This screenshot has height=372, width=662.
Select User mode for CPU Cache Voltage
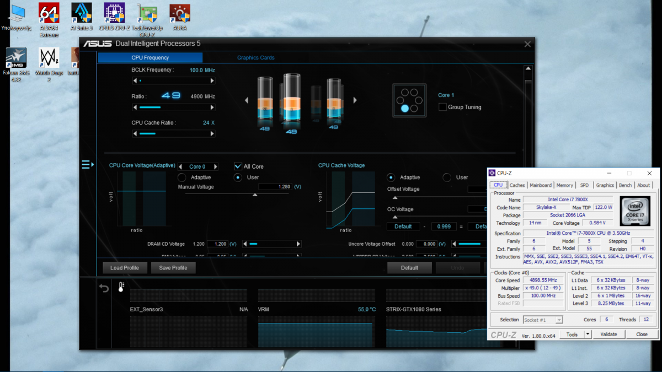[x=447, y=177]
